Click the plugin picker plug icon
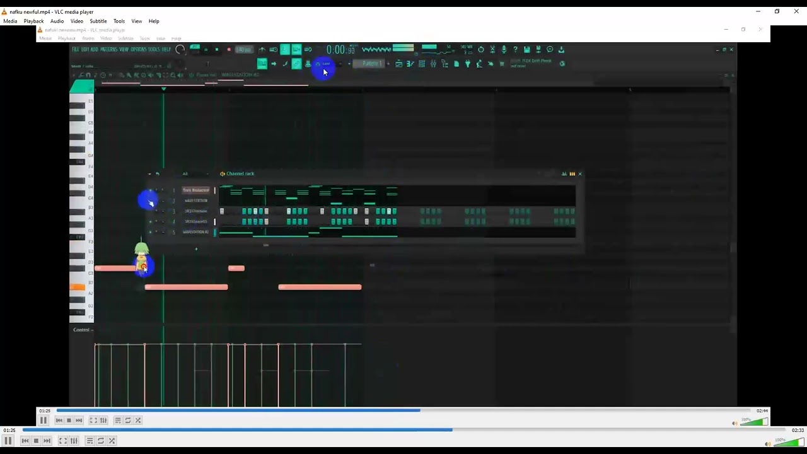Viewport: 807px width, 454px height. click(x=467, y=64)
